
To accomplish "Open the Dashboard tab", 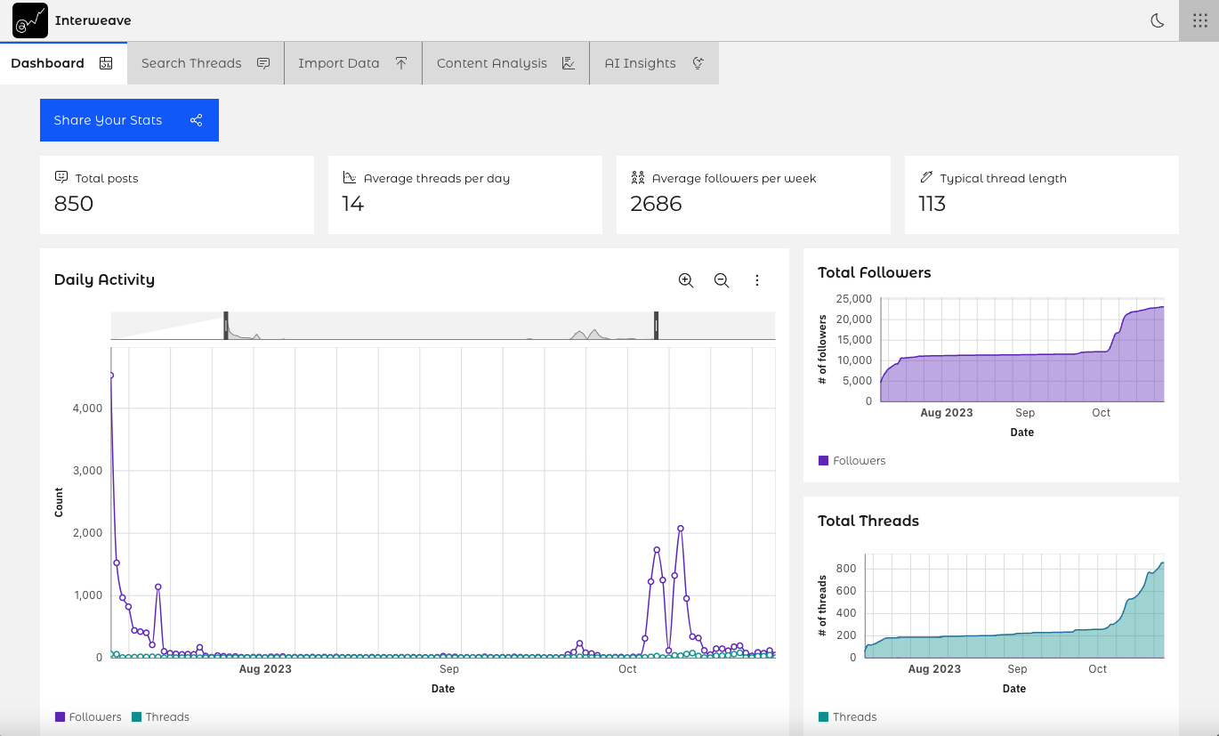I will point(63,63).
